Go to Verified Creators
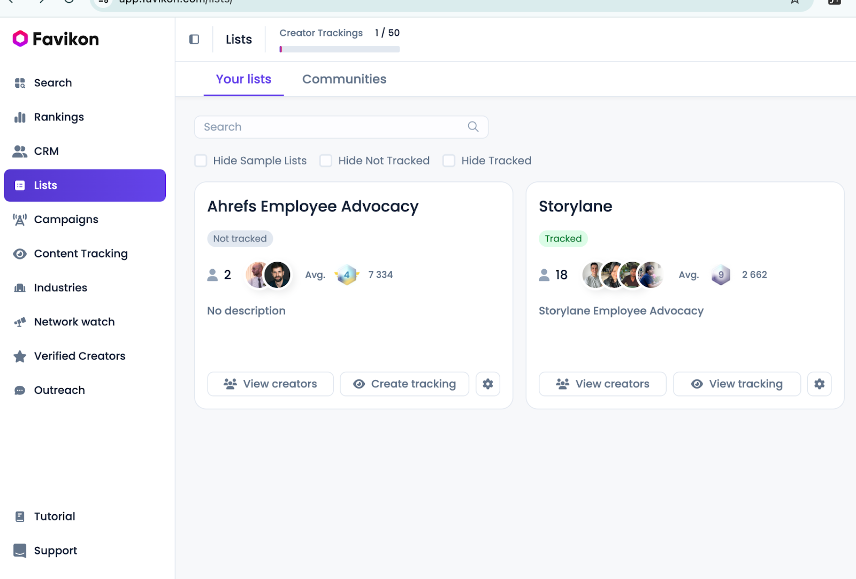The image size is (856, 579). (85, 356)
